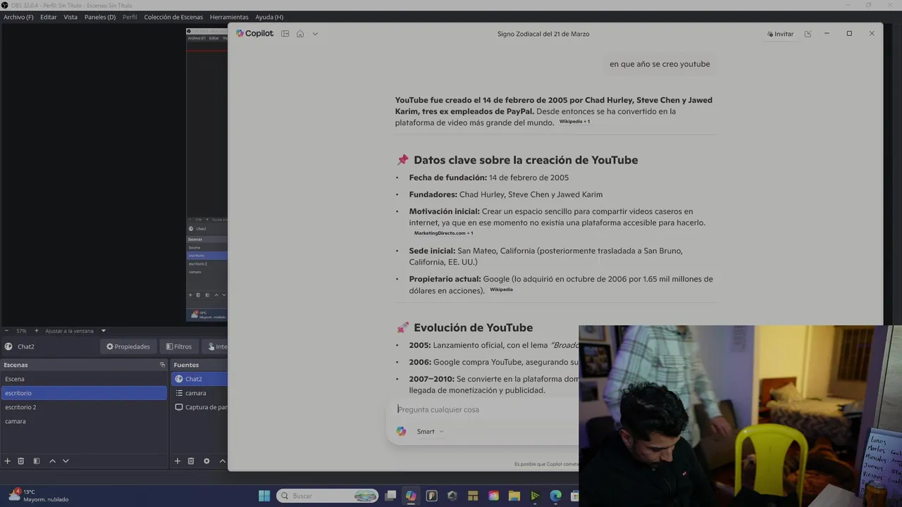Open scene filters icon in Escenas toolbar
The width and height of the screenshot is (902, 507).
click(36, 461)
